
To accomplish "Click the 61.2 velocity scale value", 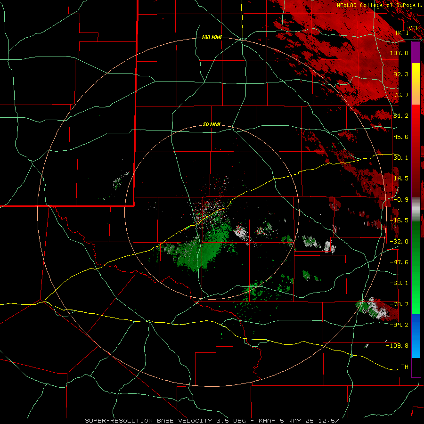I will (x=401, y=116).
